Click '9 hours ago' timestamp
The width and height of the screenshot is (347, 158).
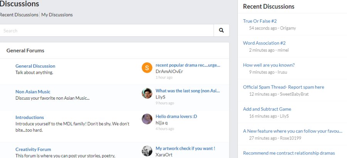click(x=165, y=103)
